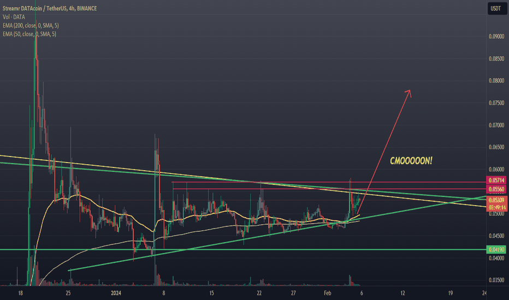Click the 0.04190 green price label
Image resolution: width=509 pixels, height=300 pixels.
pos(496,249)
